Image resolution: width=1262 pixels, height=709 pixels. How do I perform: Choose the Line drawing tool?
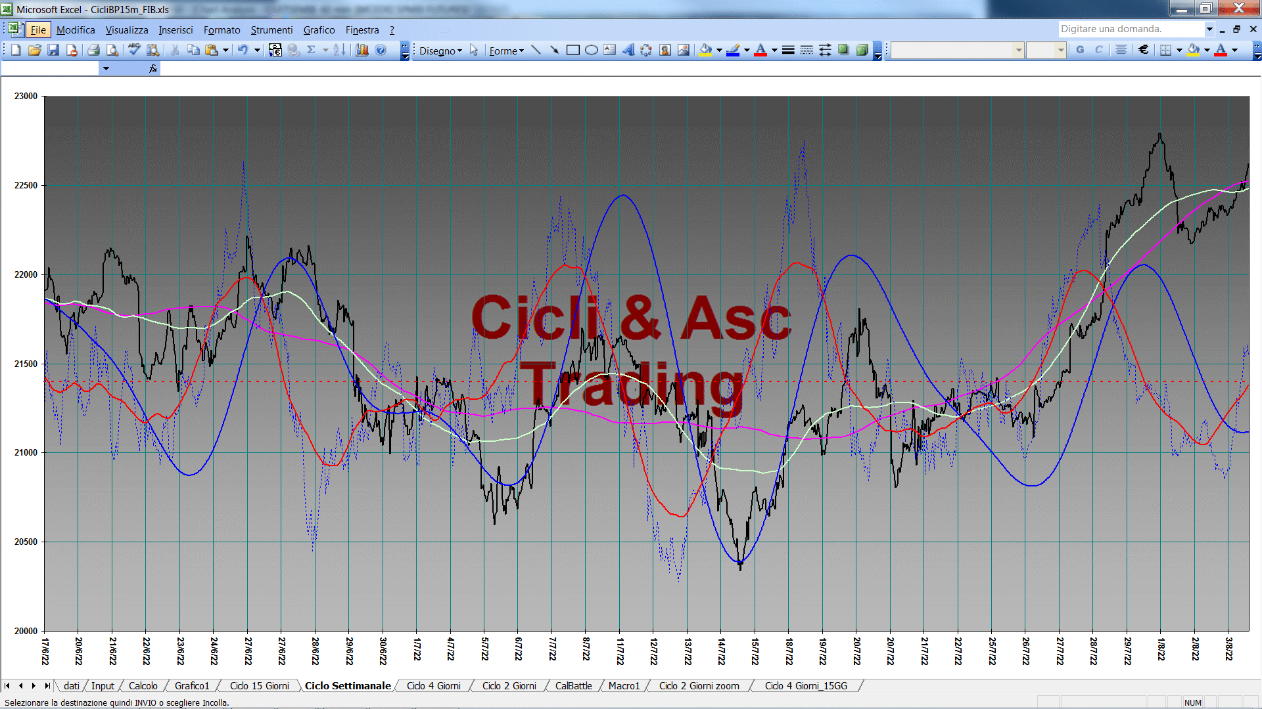click(536, 50)
